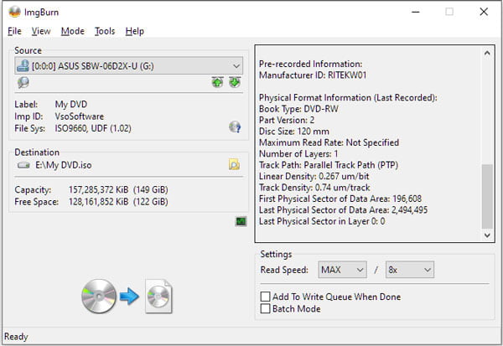Click the Load Tray green up-arrow icon
Viewport: 503px width, 346px height.
(217, 82)
